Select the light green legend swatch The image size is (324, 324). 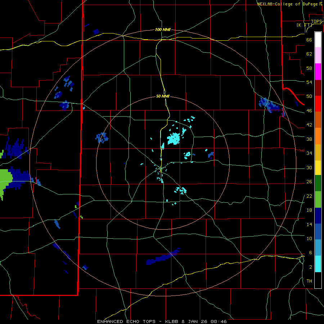[318, 199]
